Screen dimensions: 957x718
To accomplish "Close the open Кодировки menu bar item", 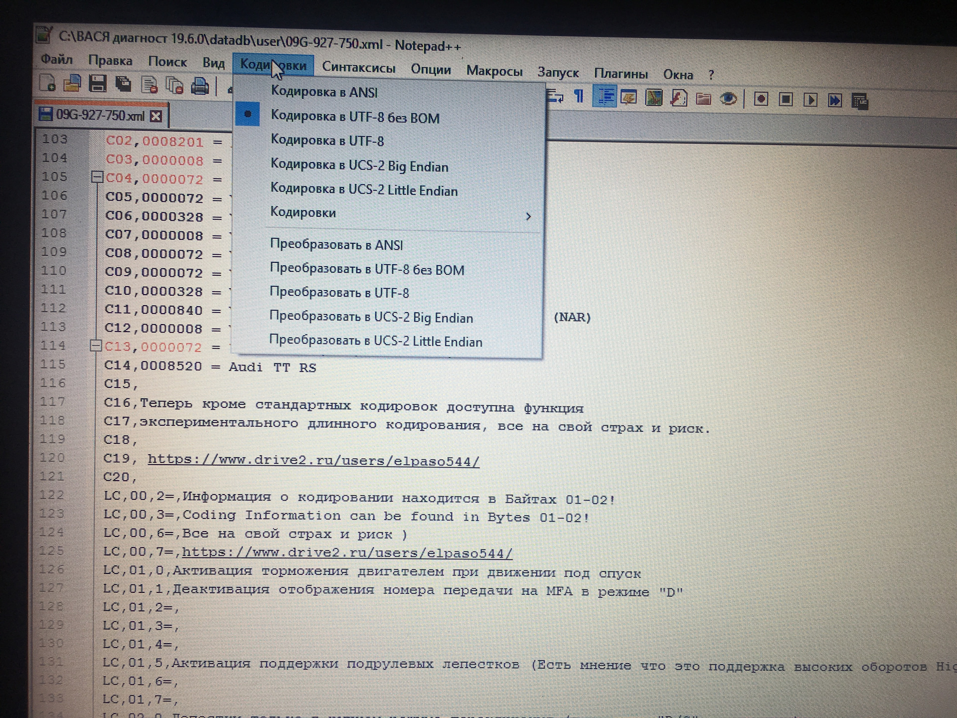I will tap(273, 64).
